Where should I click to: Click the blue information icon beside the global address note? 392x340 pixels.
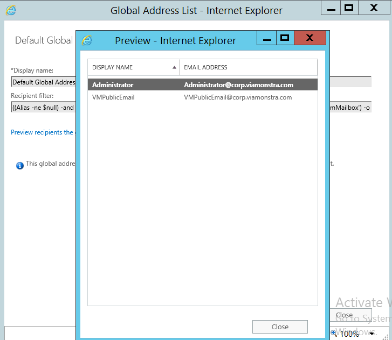point(20,166)
